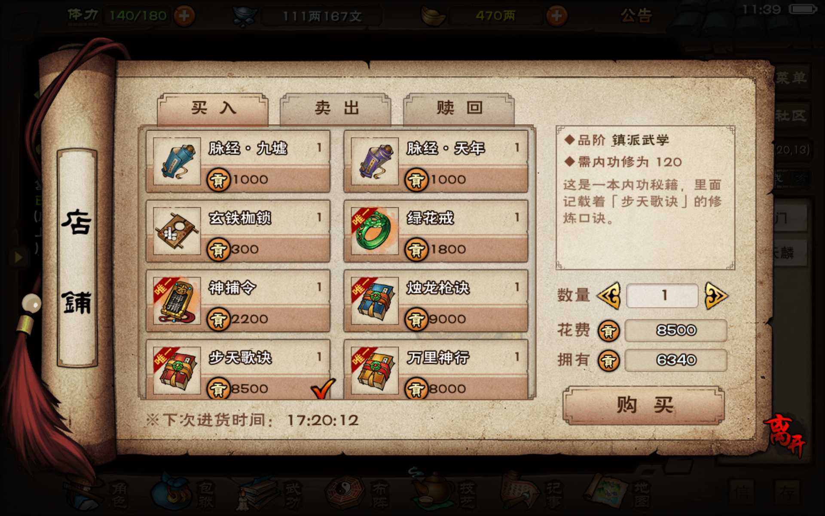This screenshot has width=825, height=516.
Task: Switch to the 卖出 sell tab
Action: click(x=336, y=108)
